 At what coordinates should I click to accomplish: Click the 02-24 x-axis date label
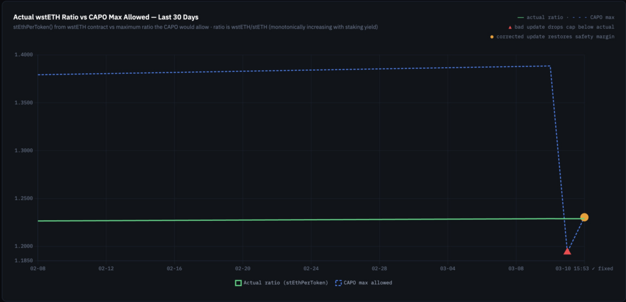[311, 268]
